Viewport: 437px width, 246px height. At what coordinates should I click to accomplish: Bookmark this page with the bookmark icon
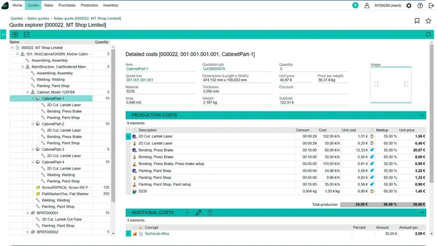[417, 21]
